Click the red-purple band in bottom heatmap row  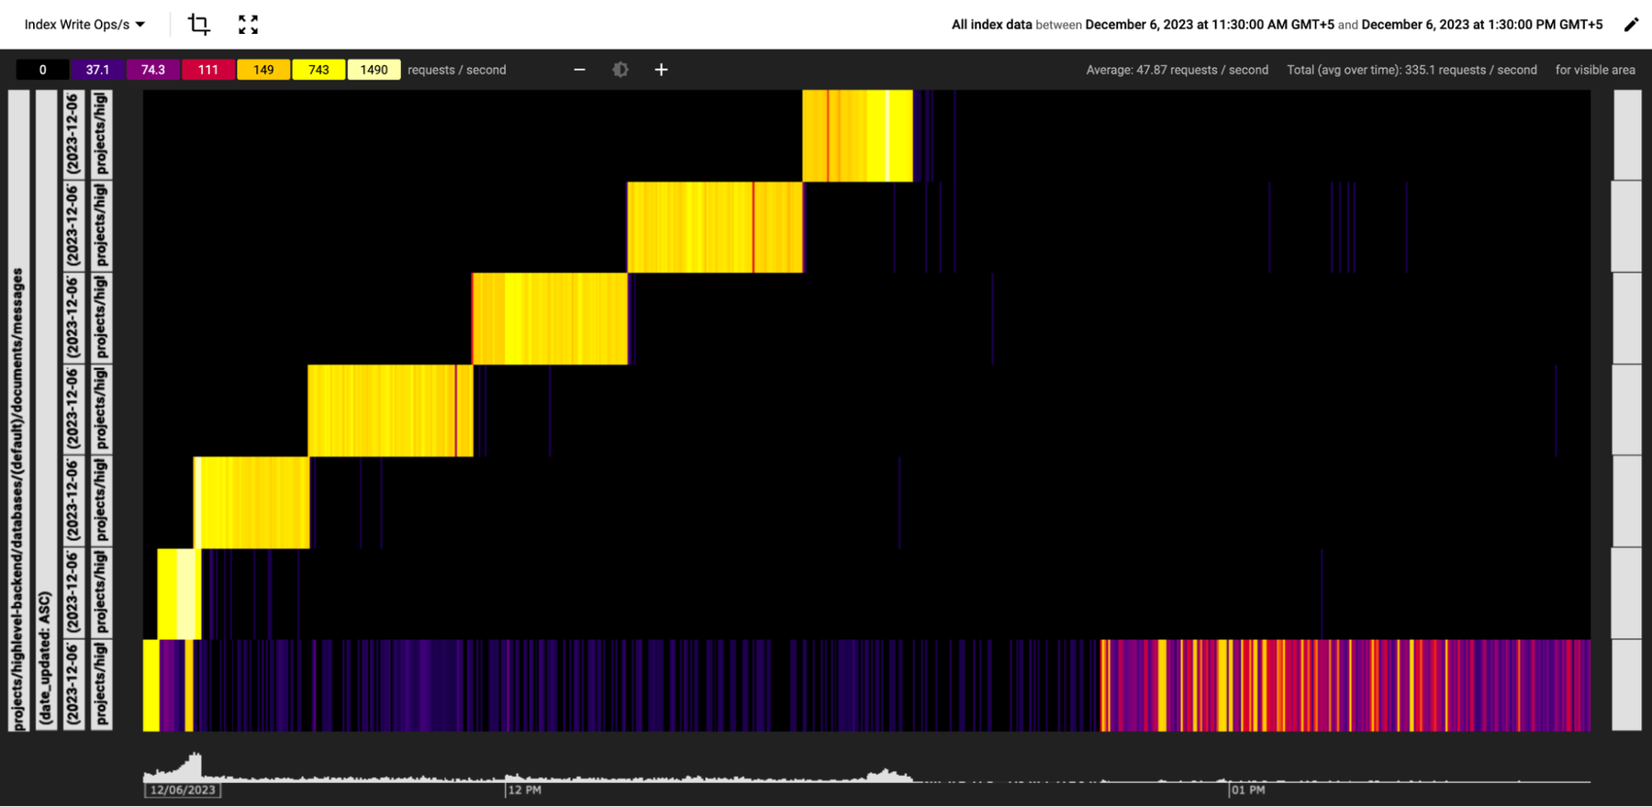point(1345,686)
